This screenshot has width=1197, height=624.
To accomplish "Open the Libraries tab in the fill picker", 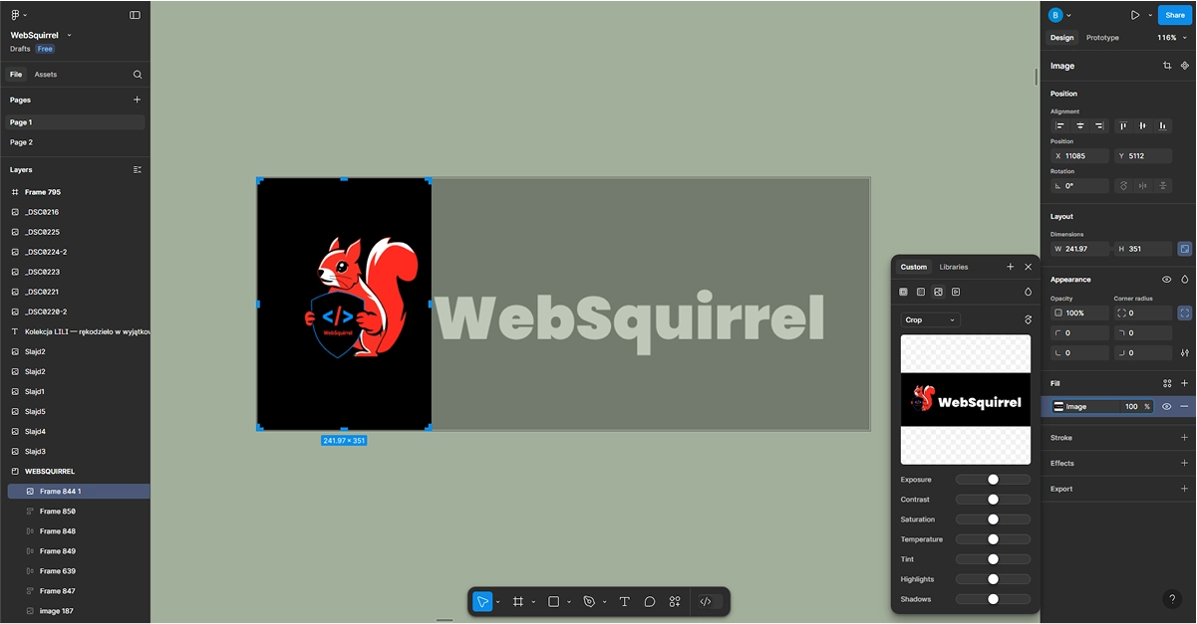I will click(x=954, y=267).
